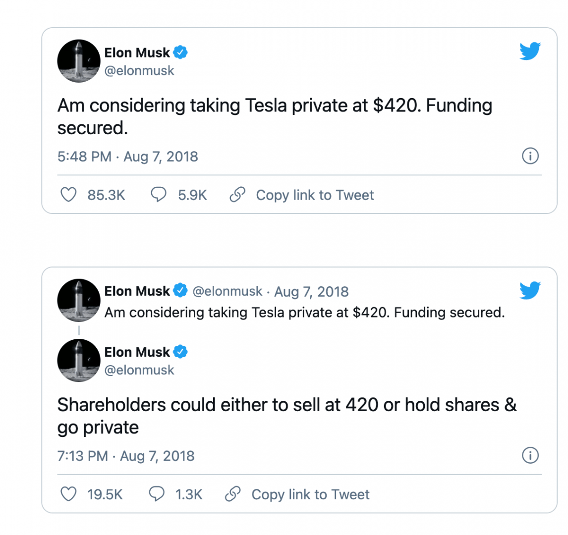Like the Shareholders tweet with 19.5K hearts
Screen dimensions: 568x535
[68, 494]
